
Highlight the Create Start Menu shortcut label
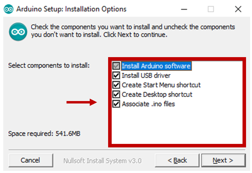pos(161,85)
